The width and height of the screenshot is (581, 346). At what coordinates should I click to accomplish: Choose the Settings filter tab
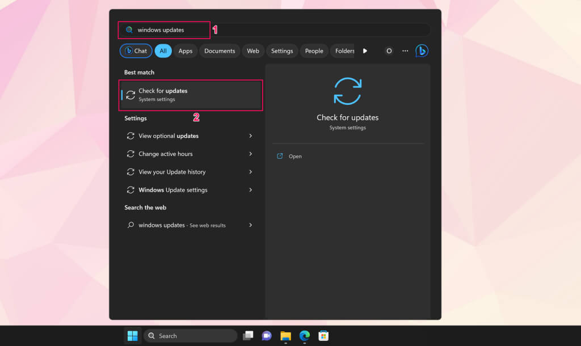click(x=282, y=51)
